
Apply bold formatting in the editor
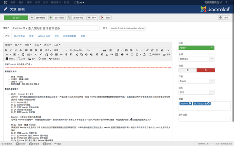click(6, 50)
